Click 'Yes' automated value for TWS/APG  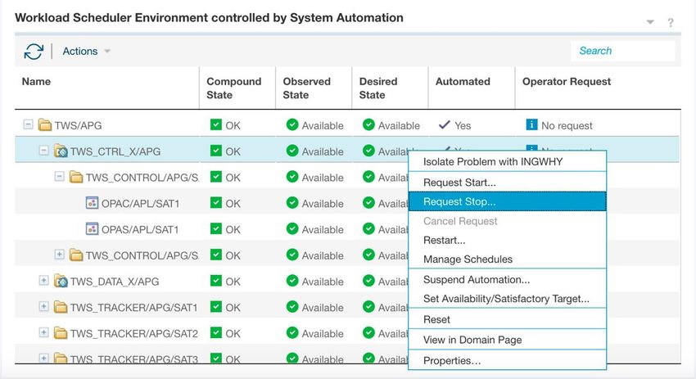[463, 126]
